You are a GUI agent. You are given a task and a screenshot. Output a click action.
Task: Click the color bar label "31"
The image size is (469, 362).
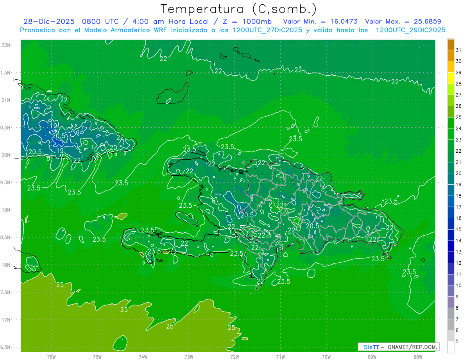point(459,50)
